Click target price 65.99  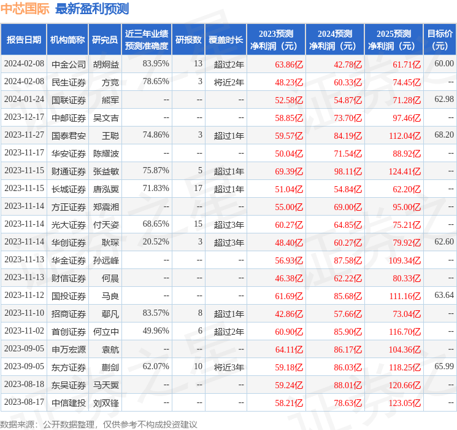click(444, 366)
